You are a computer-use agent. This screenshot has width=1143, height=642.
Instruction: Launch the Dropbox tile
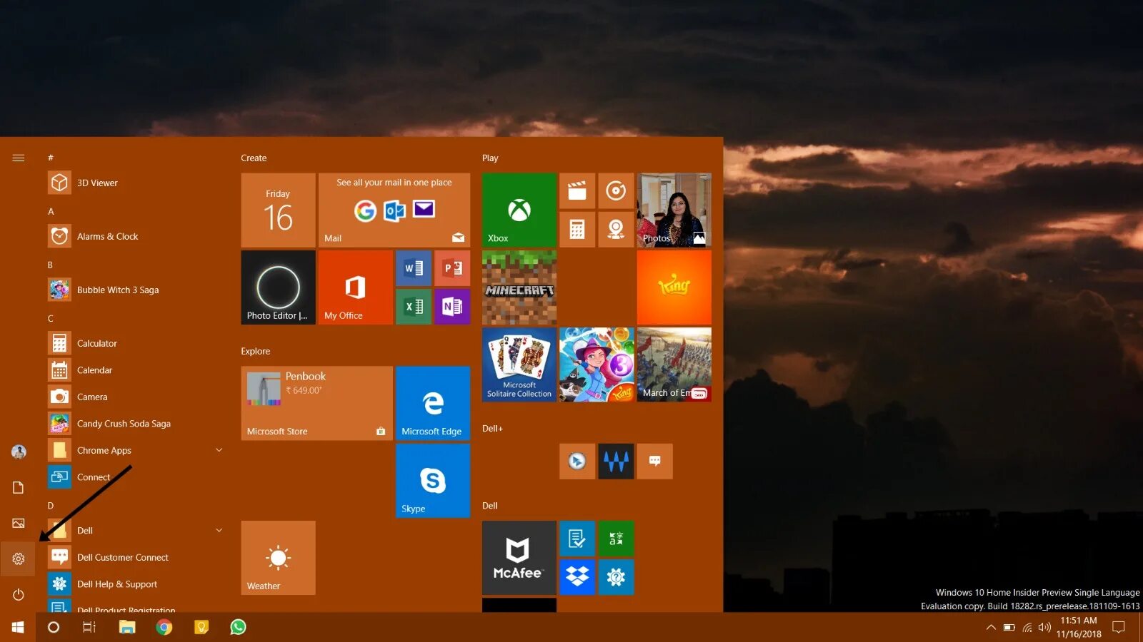[x=577, y=577]
